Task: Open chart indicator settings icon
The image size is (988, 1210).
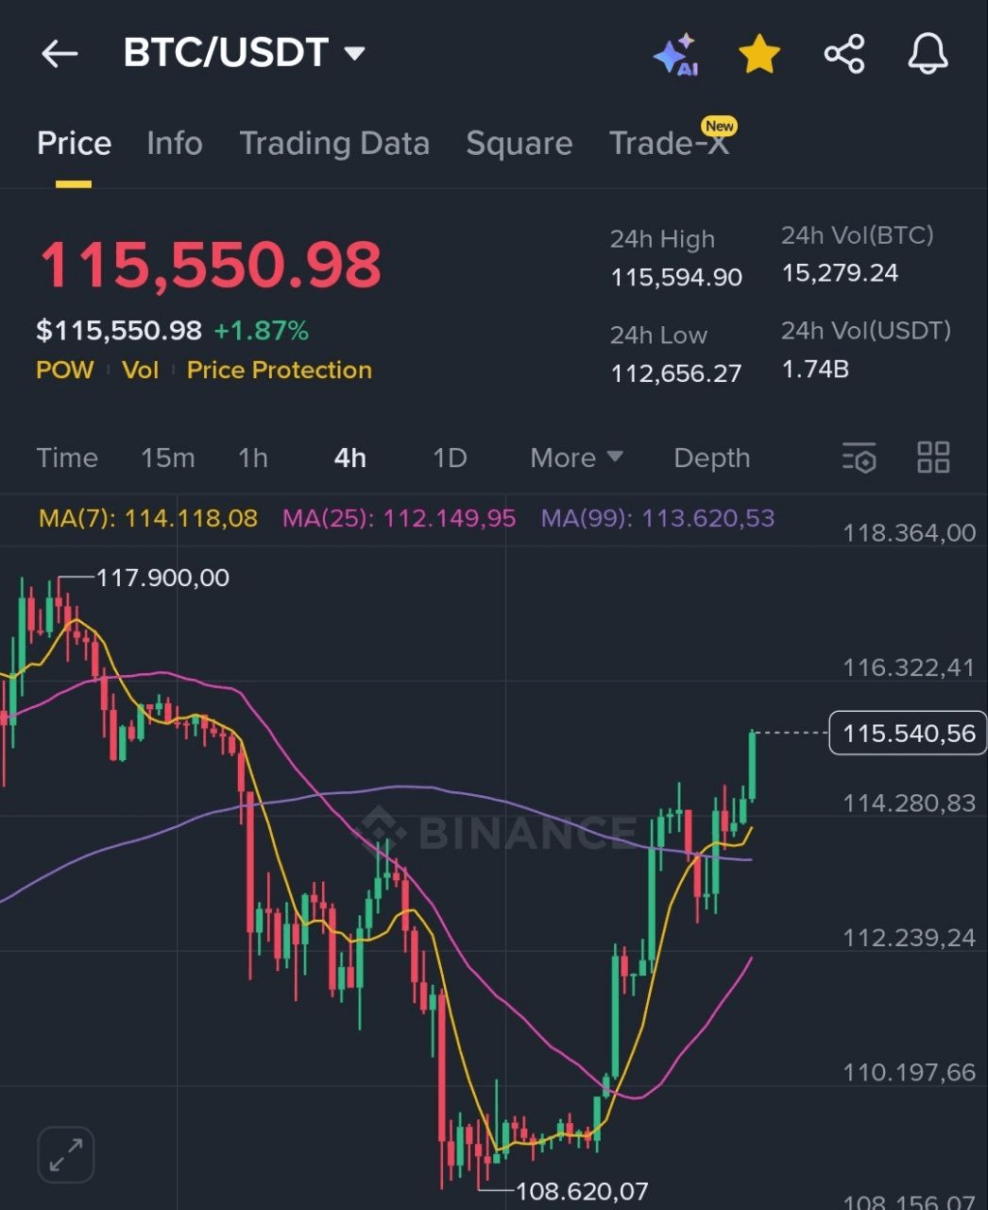Action: [859, 458]
